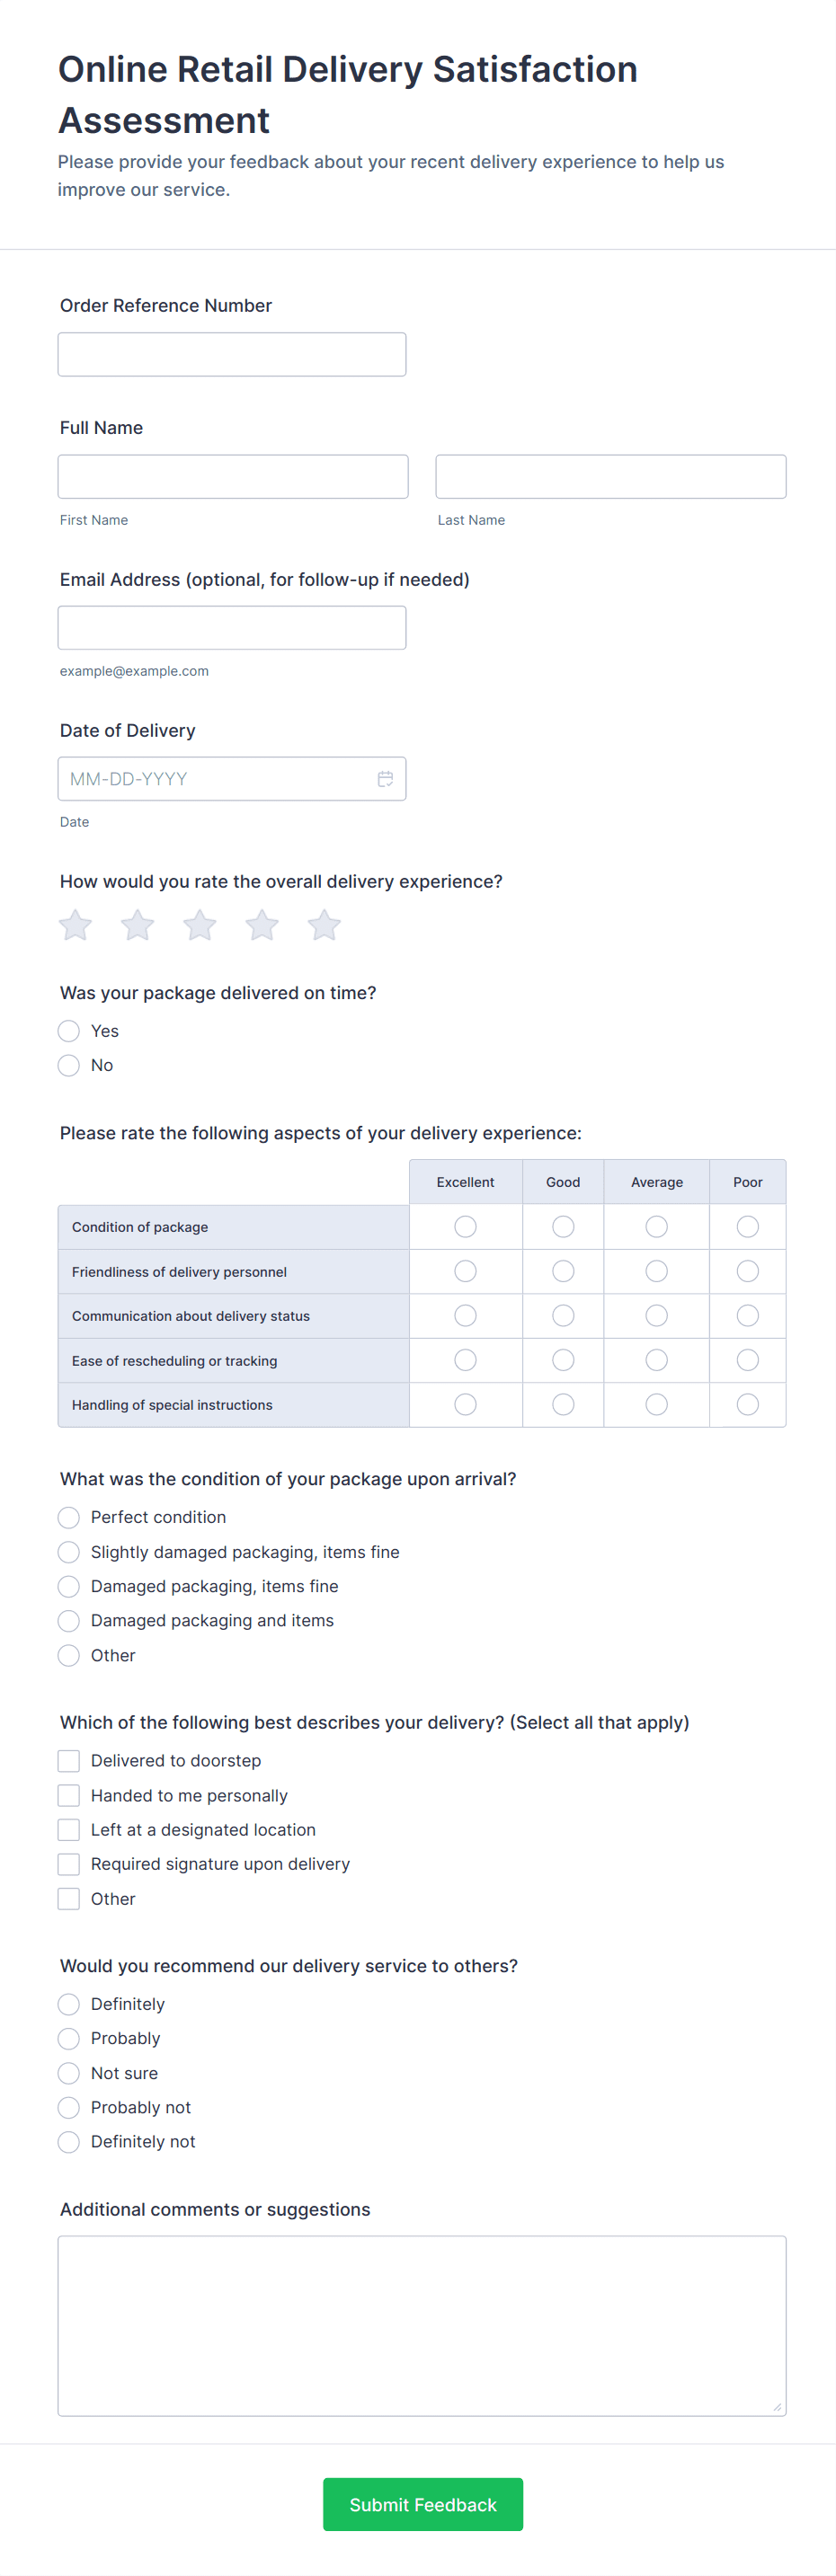
Task: Check Required signature upon delivery
Action: (x=69, y=1864)
